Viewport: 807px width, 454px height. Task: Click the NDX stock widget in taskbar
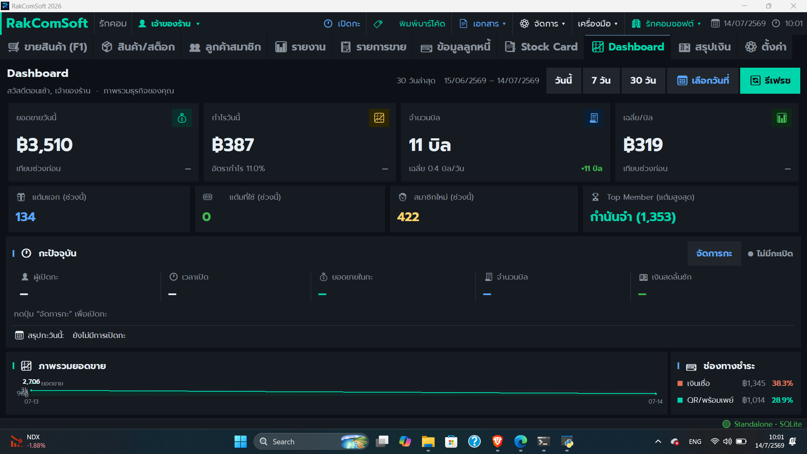[28, 441]
